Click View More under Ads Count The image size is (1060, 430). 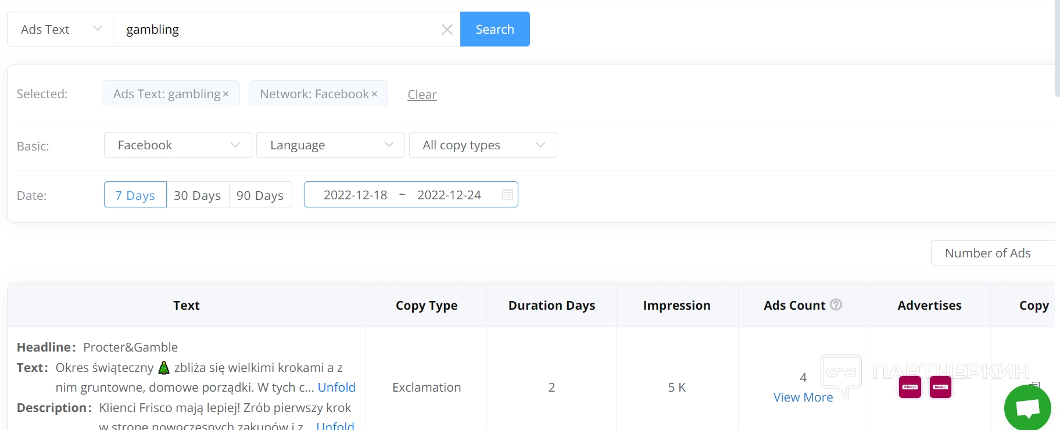(803, 397)
